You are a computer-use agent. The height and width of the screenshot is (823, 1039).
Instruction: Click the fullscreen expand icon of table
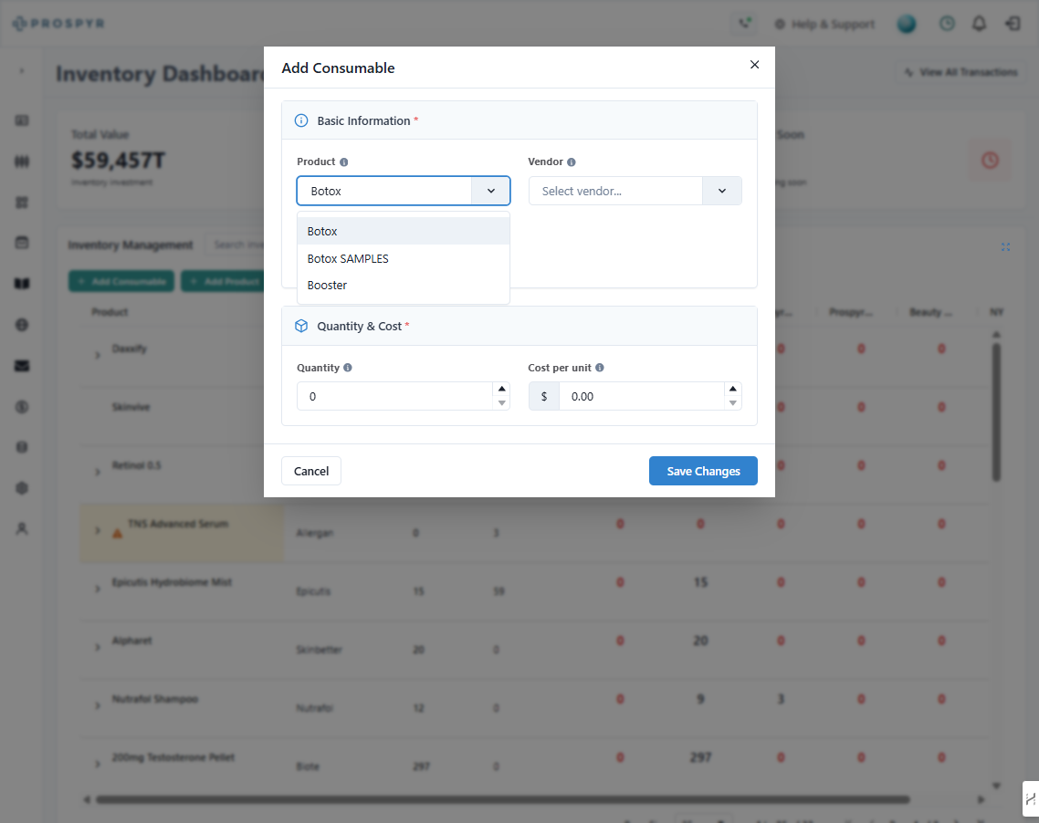click(x=1005, y=247)
